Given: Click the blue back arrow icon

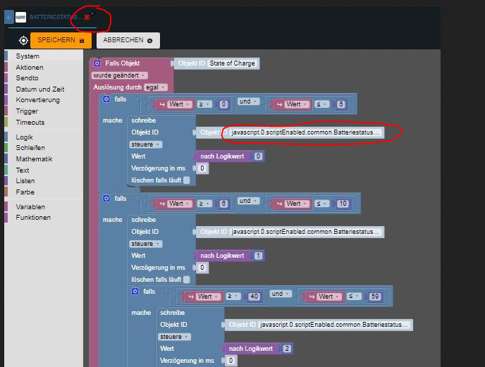Looking at the screenshot, I should [9, 17].
